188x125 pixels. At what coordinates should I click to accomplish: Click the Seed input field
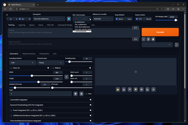41,93
